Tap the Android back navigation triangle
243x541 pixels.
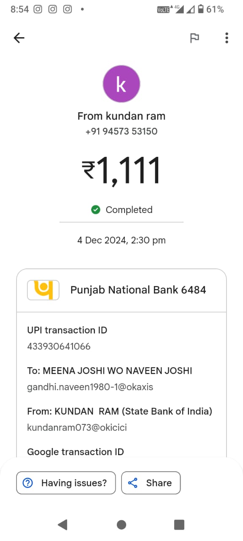pyautogui.click(x=62, y=525)
